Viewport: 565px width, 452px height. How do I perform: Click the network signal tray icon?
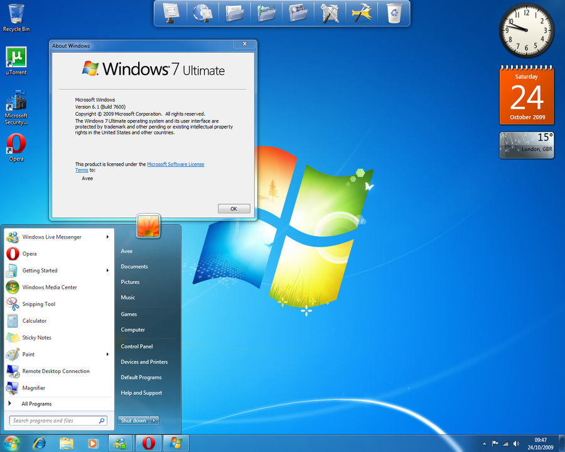[506, 443]
